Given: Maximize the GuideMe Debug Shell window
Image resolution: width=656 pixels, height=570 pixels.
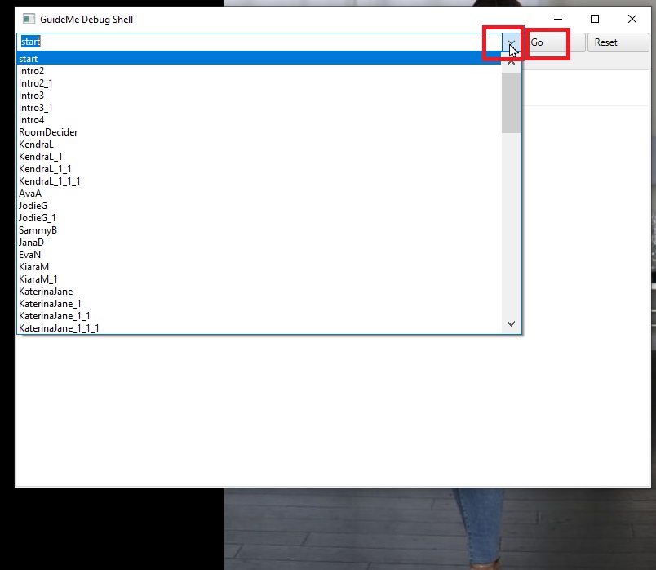Looking at the screenshot, I should (595, 19).
